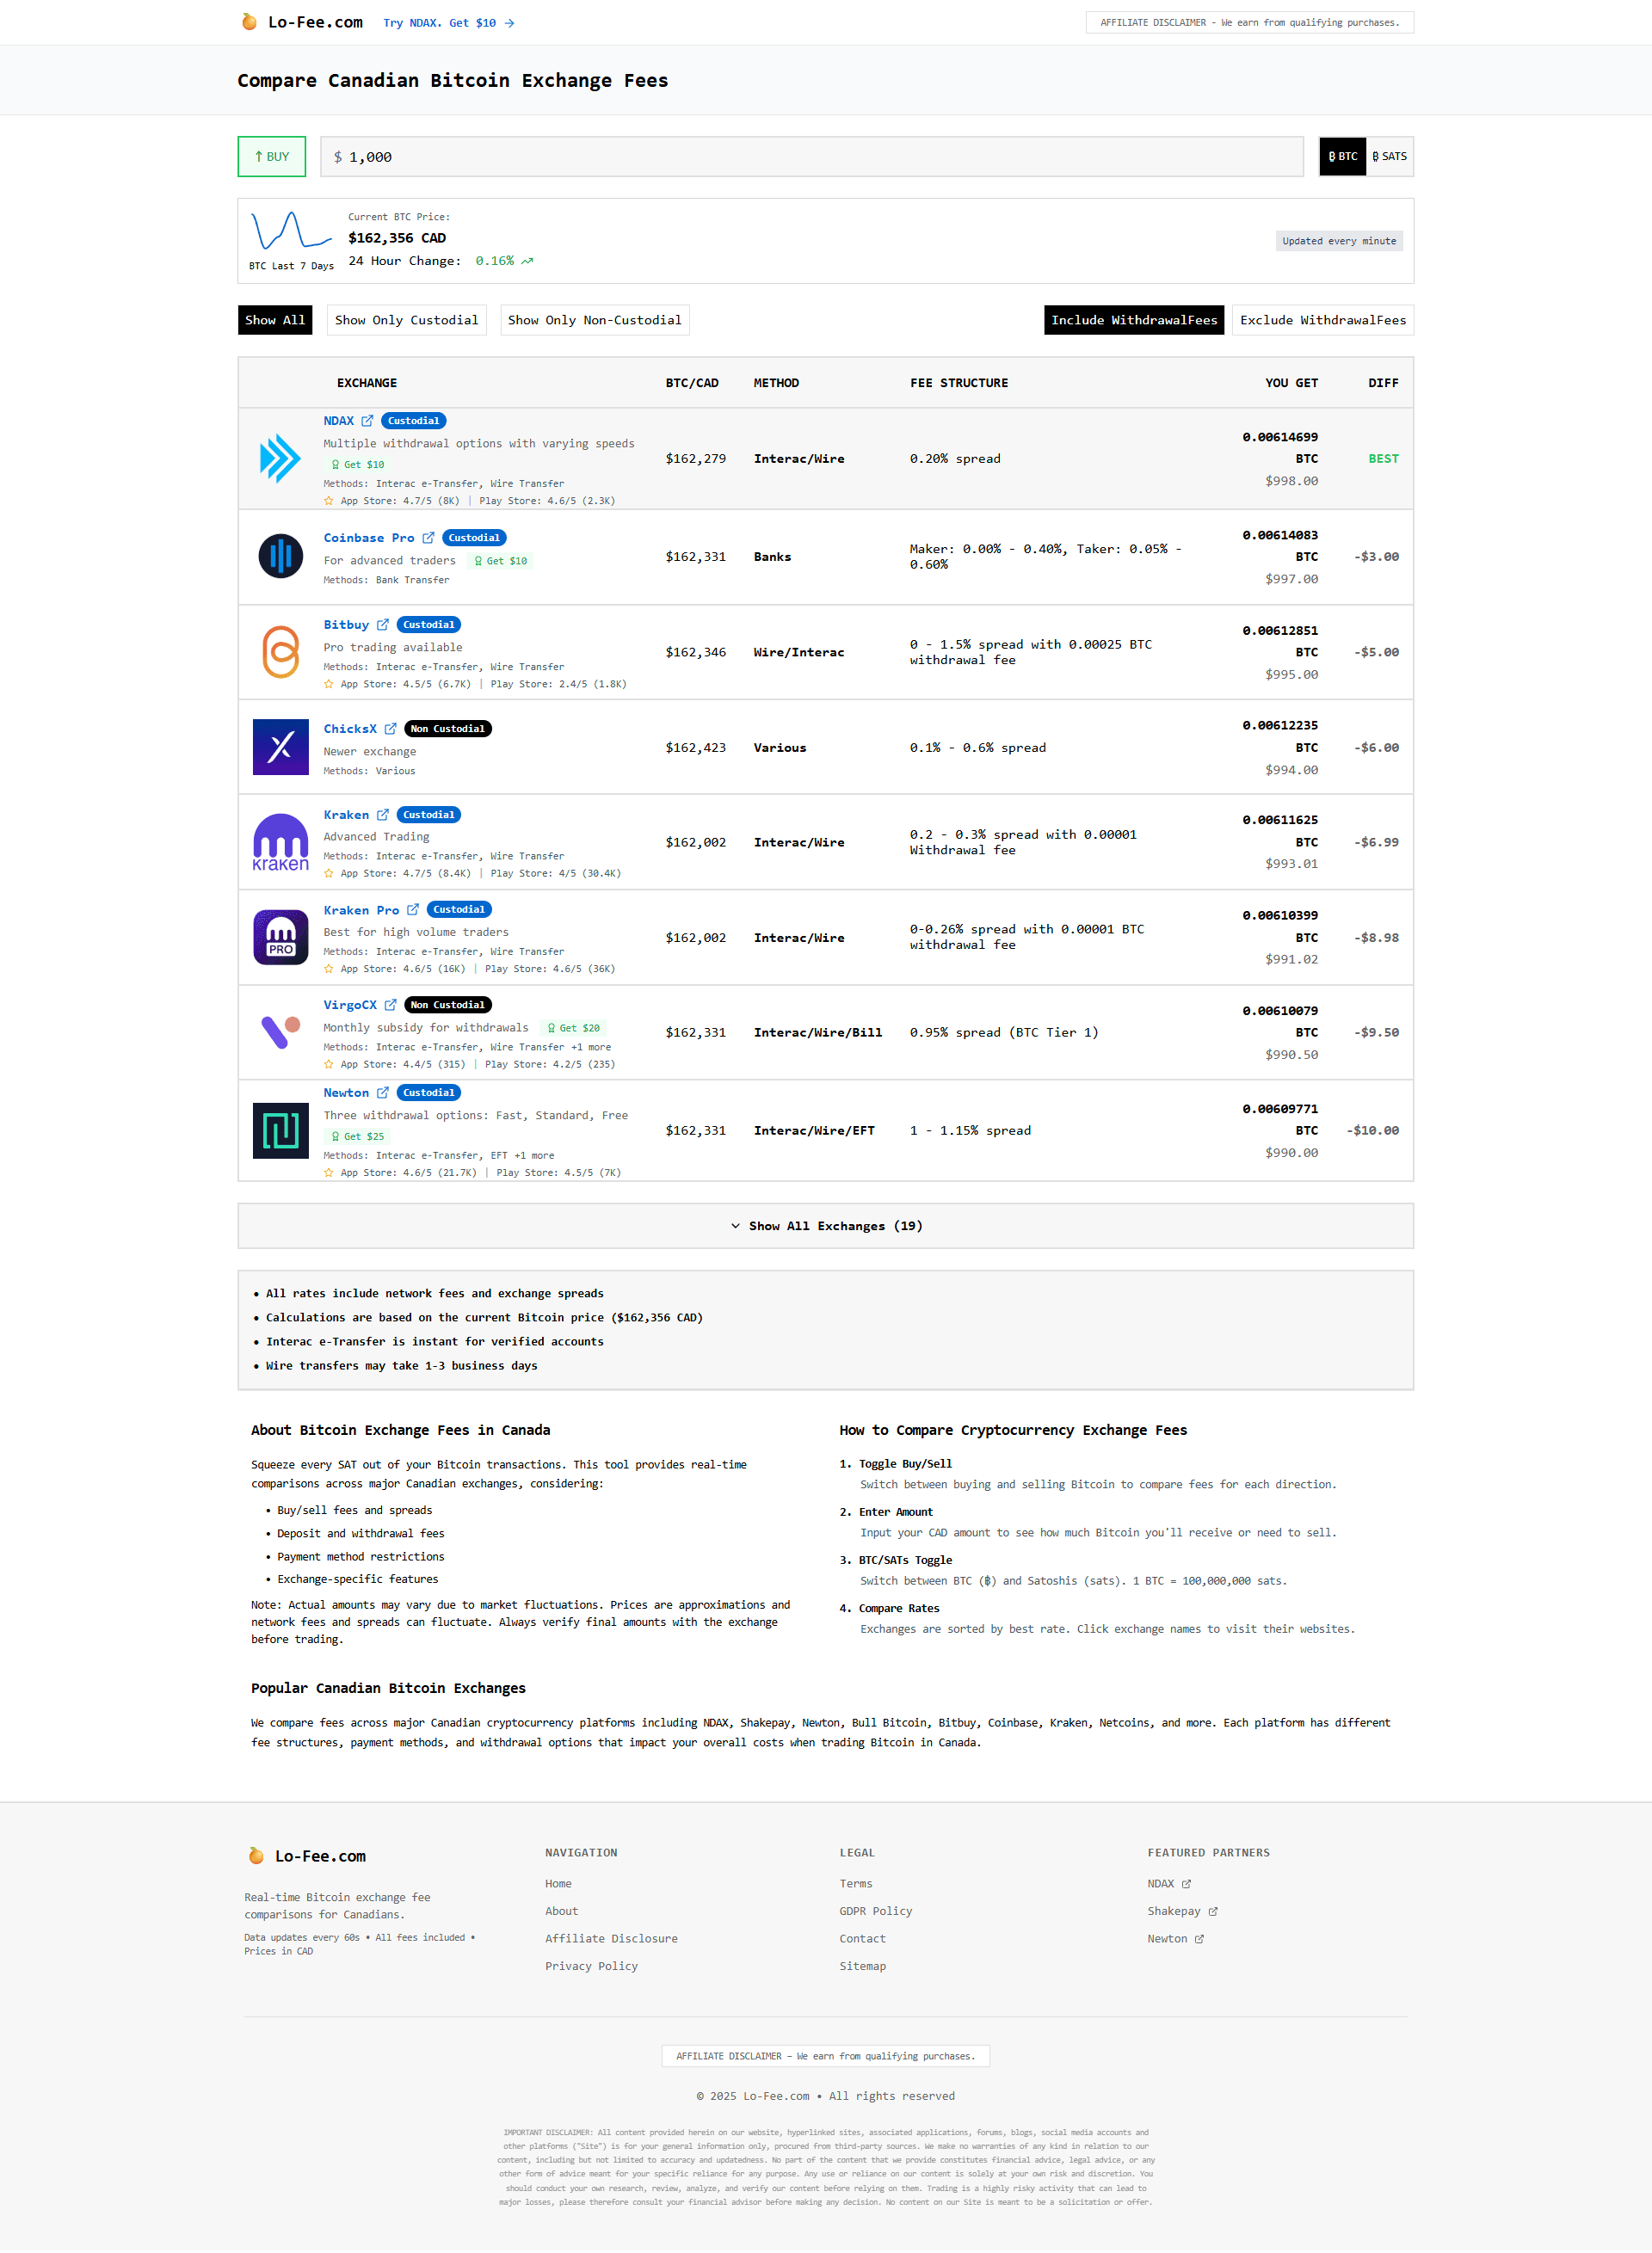Open the Kraken exchange name link

346,815
